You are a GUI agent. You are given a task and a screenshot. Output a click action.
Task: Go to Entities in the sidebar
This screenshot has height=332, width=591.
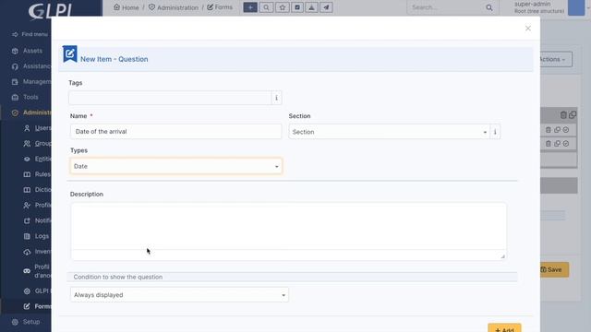[x=37, y=159]
